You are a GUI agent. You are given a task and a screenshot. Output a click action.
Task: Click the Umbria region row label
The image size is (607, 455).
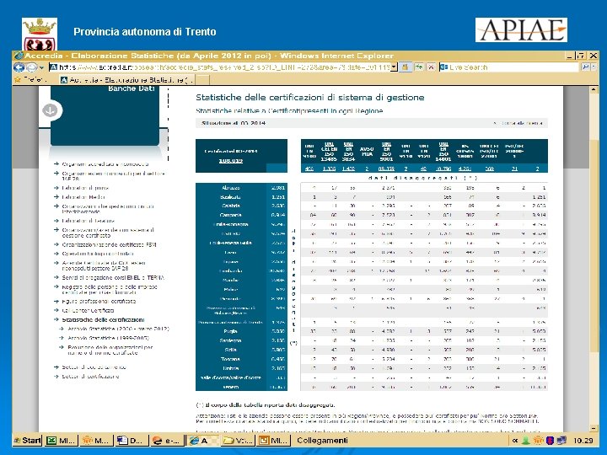coord(231,368)
